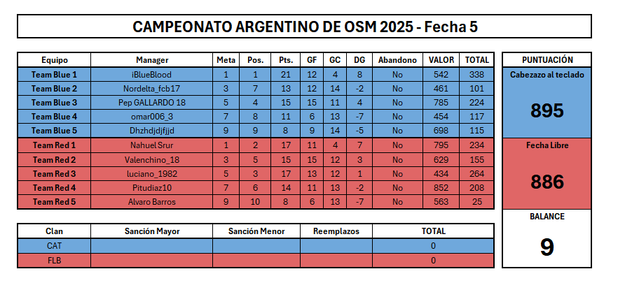
Task: Click the Fecha Libre score 886
Action: click(x=547, y=182)
